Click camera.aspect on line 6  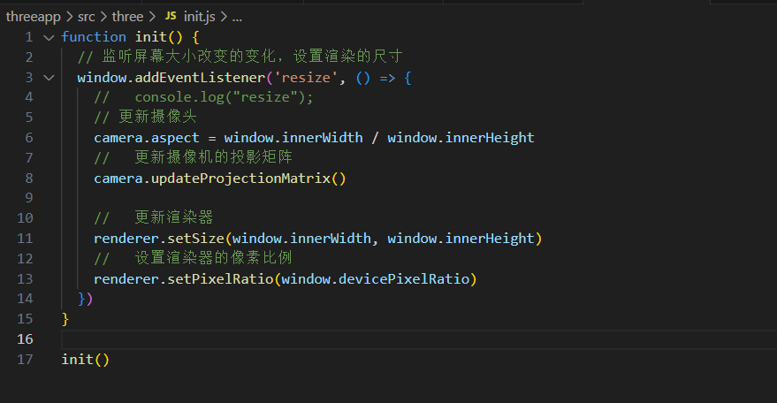coord(147,138)
